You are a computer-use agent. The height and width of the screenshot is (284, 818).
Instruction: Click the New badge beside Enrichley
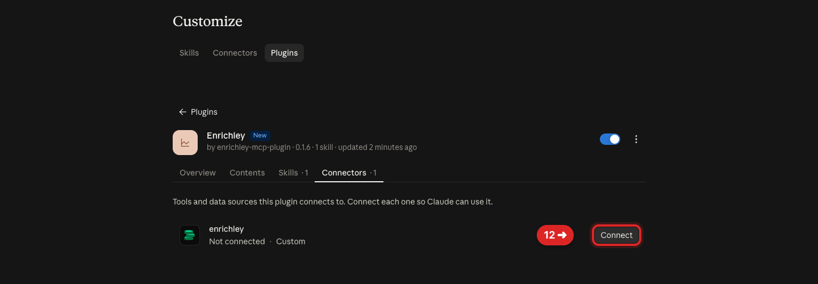coord(260,135)
